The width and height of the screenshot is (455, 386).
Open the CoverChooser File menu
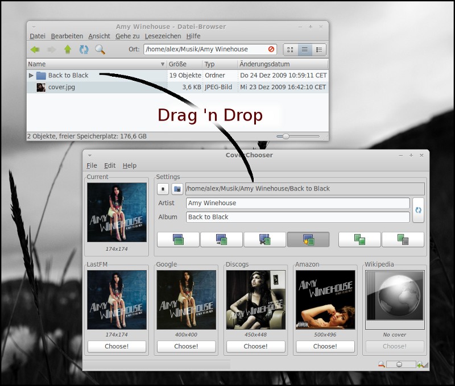(92, 165)
